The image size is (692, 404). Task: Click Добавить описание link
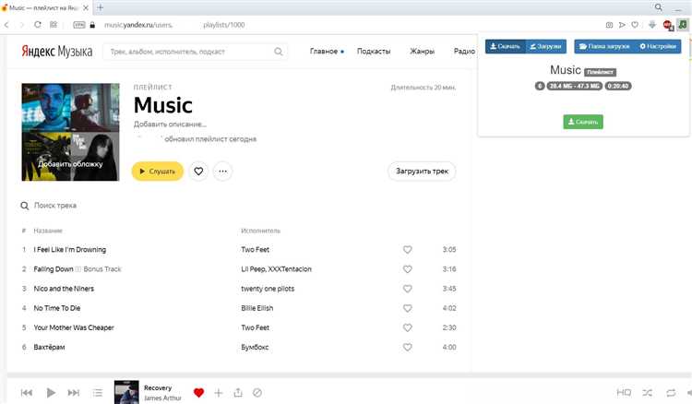tap(170, 125)
